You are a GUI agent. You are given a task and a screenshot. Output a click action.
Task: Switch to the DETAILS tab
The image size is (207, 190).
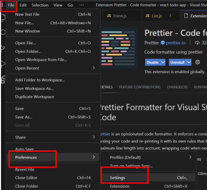107,87
